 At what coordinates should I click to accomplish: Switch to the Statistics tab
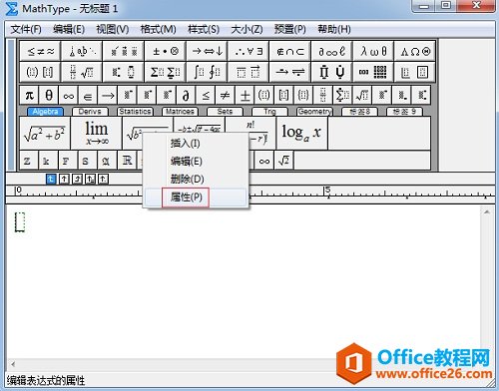tap(135, 112)
